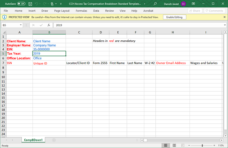228x148 pixels.
Task: Toggle the AutoSave switch
Action: [21, 4]
